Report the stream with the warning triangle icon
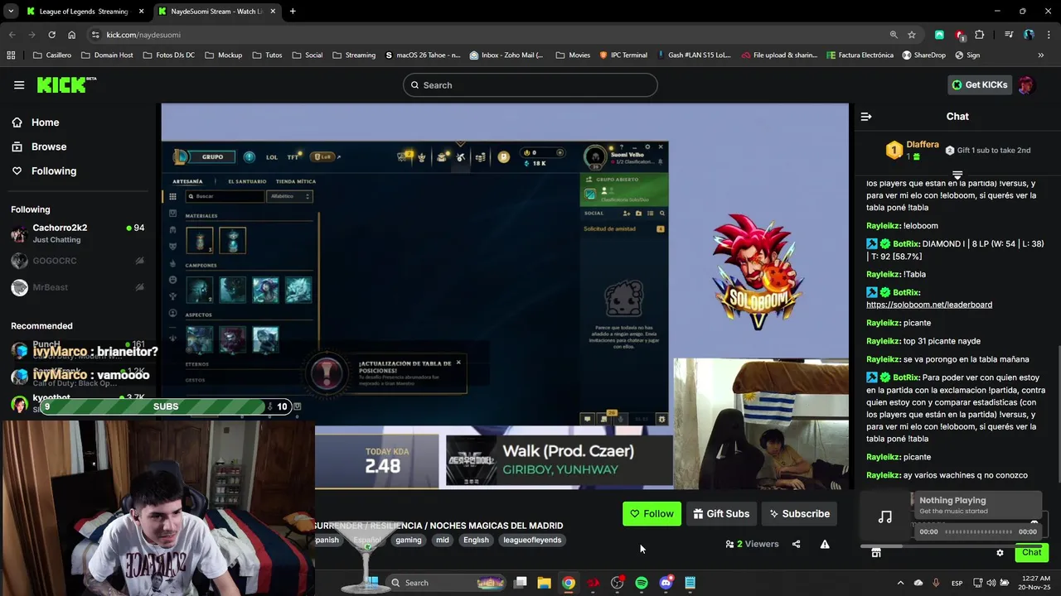1061x596 pixels. coord(825,544)
